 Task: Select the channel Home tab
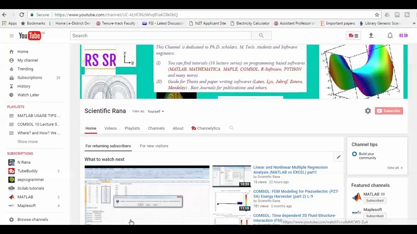(91, 128)
